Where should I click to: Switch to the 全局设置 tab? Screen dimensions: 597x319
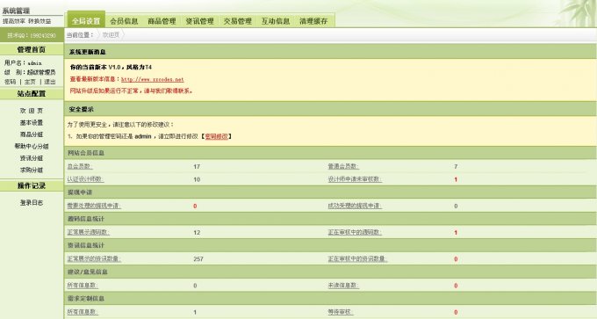coord(86,20)
